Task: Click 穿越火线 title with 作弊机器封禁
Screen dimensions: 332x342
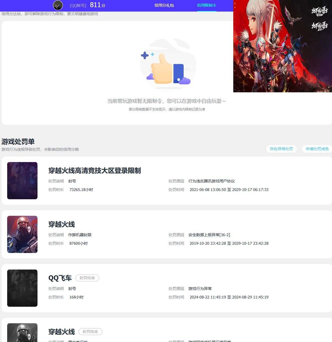Action: pyautogui.click(x=61, y=224)
